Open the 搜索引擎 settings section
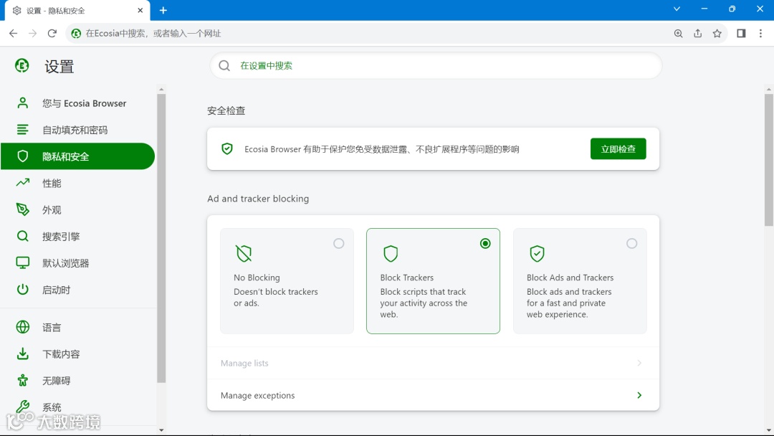Image resolution: width=774 pixels, height=436 pixels. [x=78, y=236]
